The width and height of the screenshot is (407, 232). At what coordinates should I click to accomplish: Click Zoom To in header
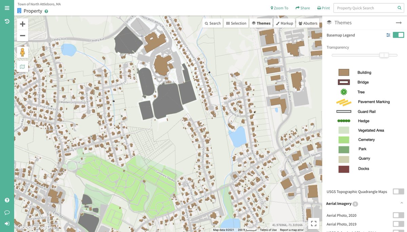(279, 8)
